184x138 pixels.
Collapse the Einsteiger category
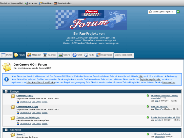(x=6, y=91)
